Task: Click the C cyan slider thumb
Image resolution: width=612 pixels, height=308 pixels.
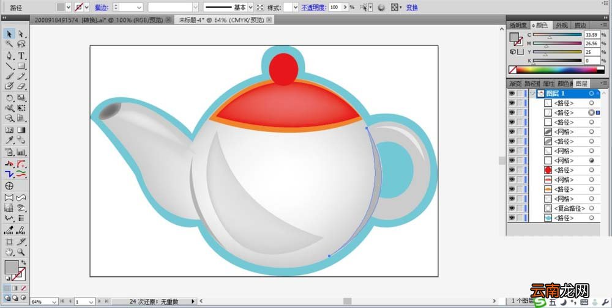Action: click(x=550, y=37)
